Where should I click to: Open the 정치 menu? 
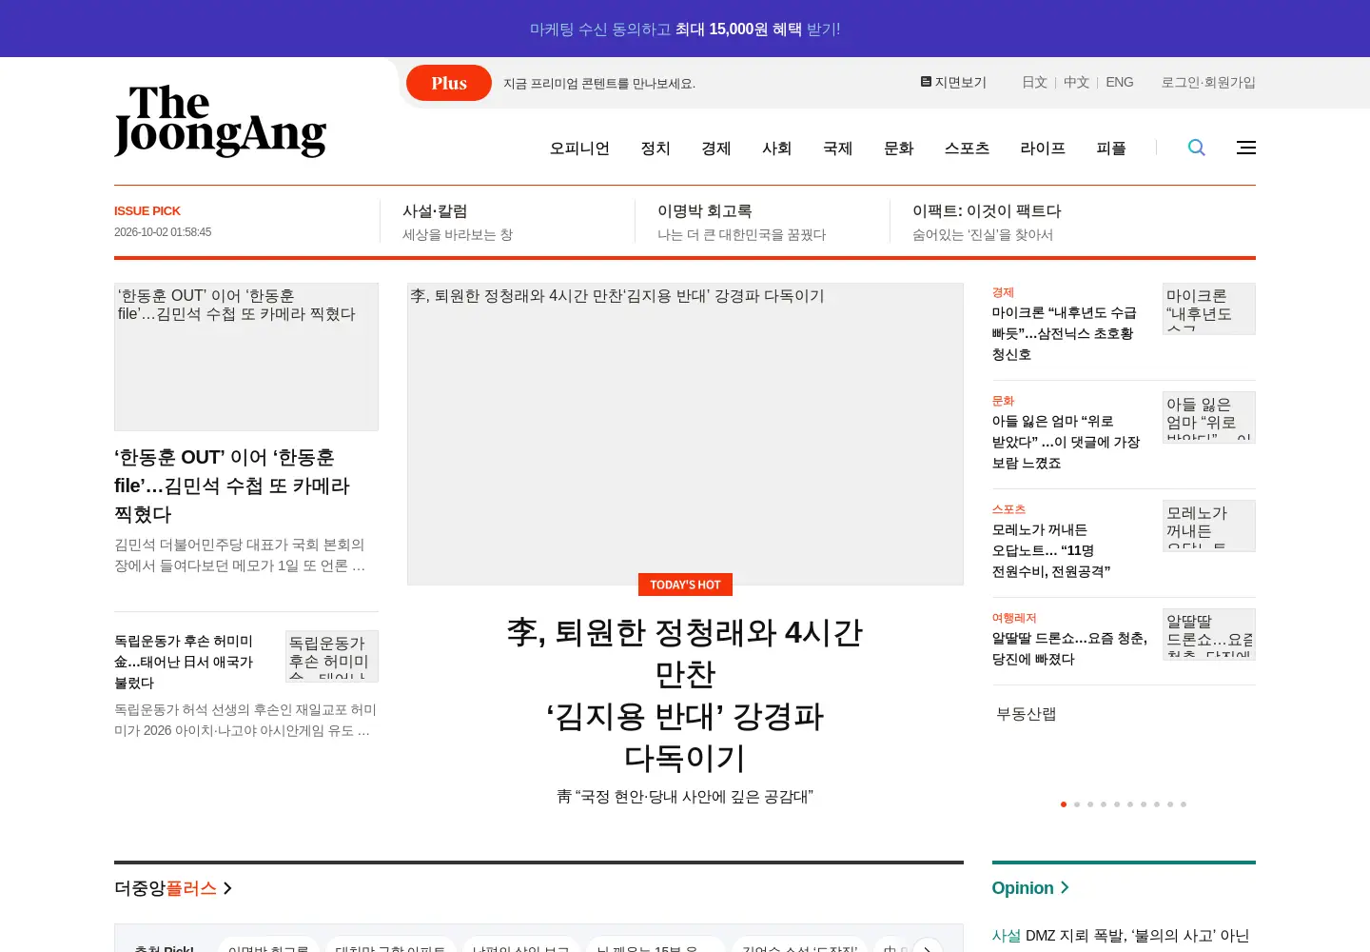[x=656, y=148]
